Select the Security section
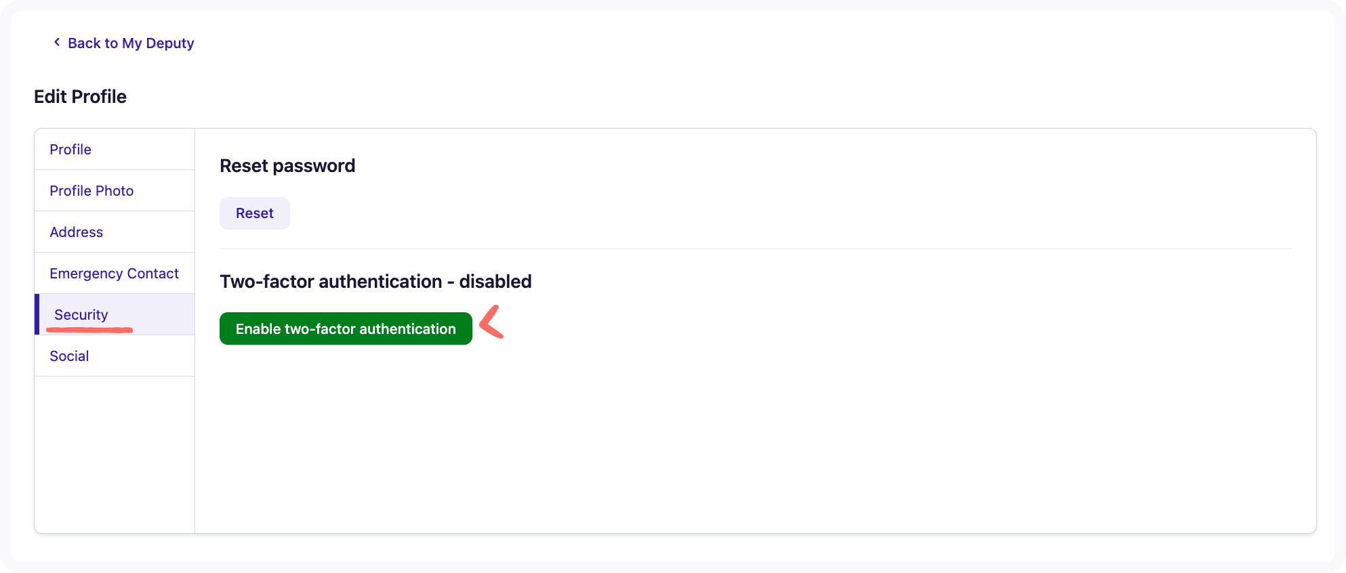 81,314
